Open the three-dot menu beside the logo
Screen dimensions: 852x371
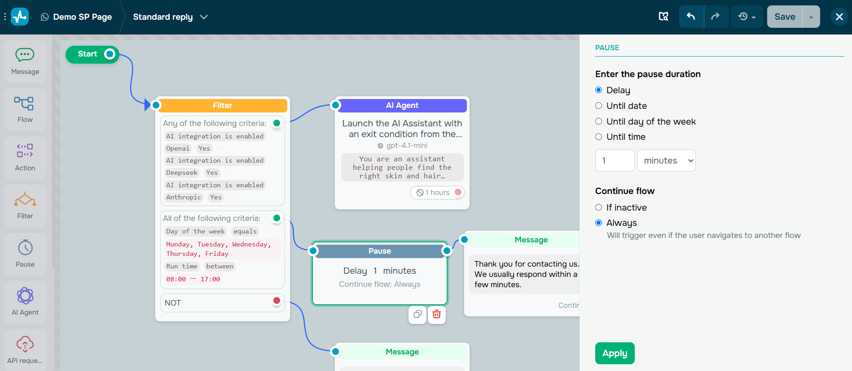coord(5,17)
